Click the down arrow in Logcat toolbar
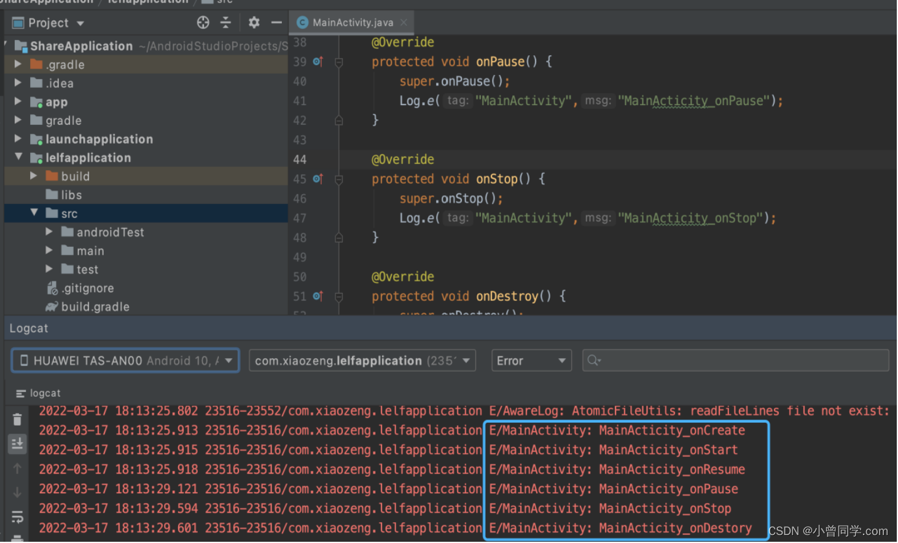Screen dimensions: 898x543 17,492
